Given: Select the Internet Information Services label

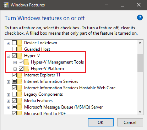Looking at the screenshot, I should pos(51,81).
